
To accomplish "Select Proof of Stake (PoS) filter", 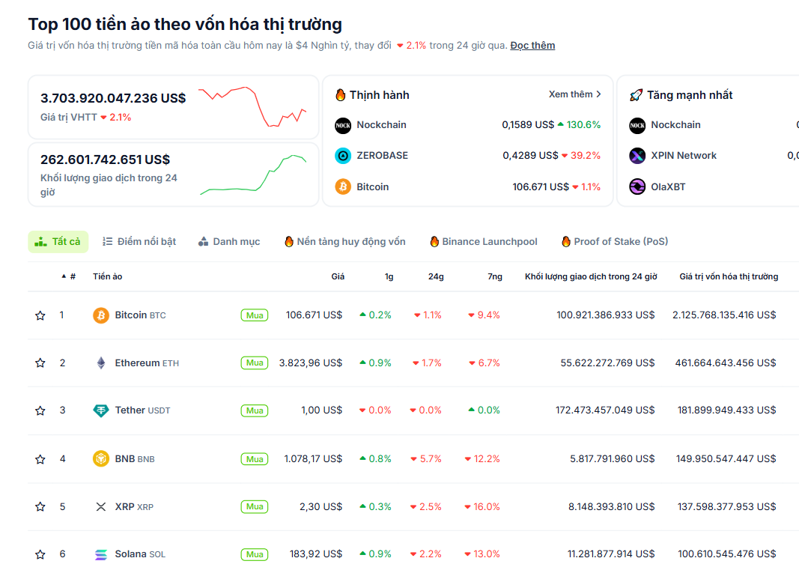I will 615,241.
